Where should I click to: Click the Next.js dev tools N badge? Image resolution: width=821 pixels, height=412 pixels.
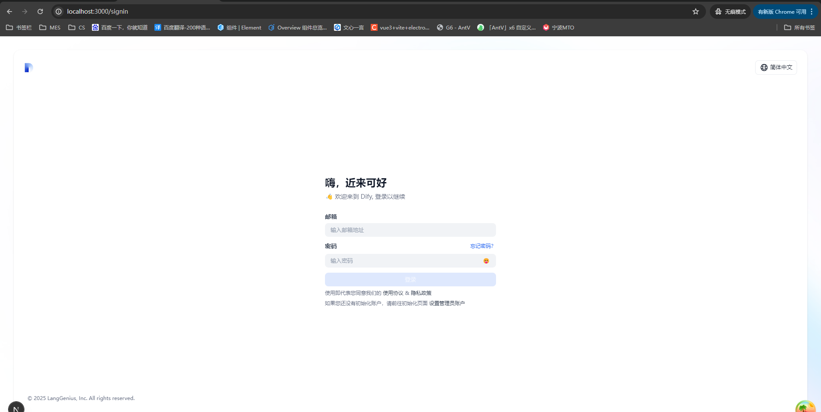(x=16, y=407)
